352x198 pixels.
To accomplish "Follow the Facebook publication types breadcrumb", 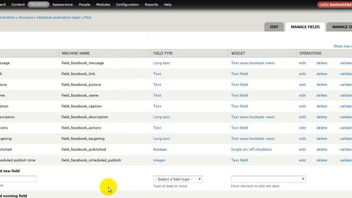I will pyautogui.click(x=59, y=17).
